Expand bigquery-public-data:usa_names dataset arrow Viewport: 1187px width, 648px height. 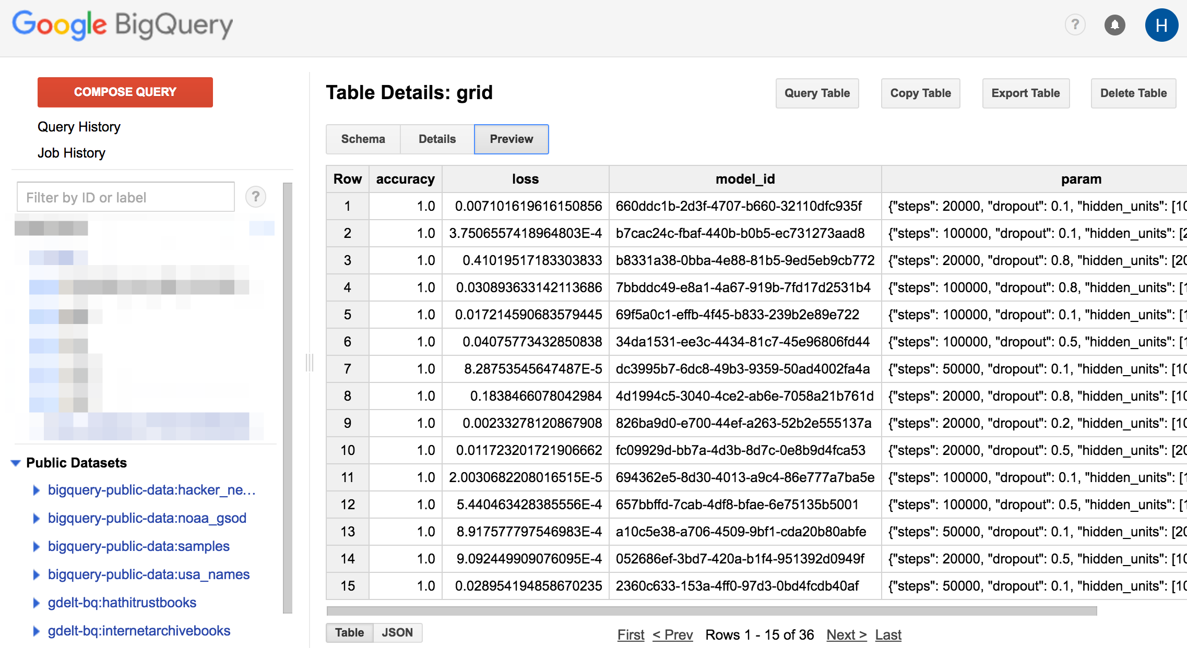[x=36, y=574]
